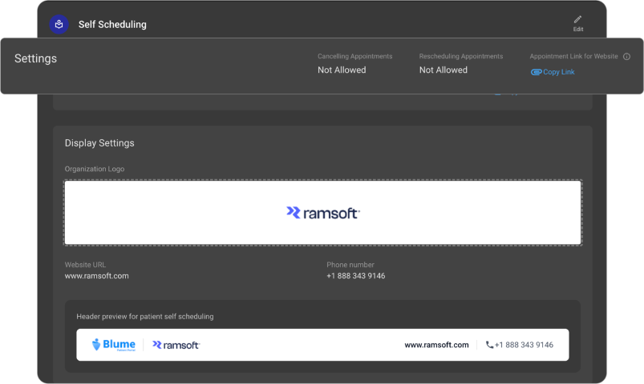Select the Website URL value www.ramsoft.com
The image size is (644, 384).
coord(96,276)
